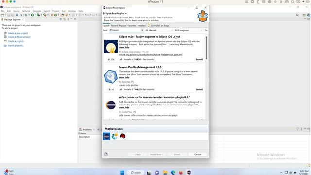Open more info link for m2e-connector
This screenshot has width=311, height=175.
click(x=124, y=107)
